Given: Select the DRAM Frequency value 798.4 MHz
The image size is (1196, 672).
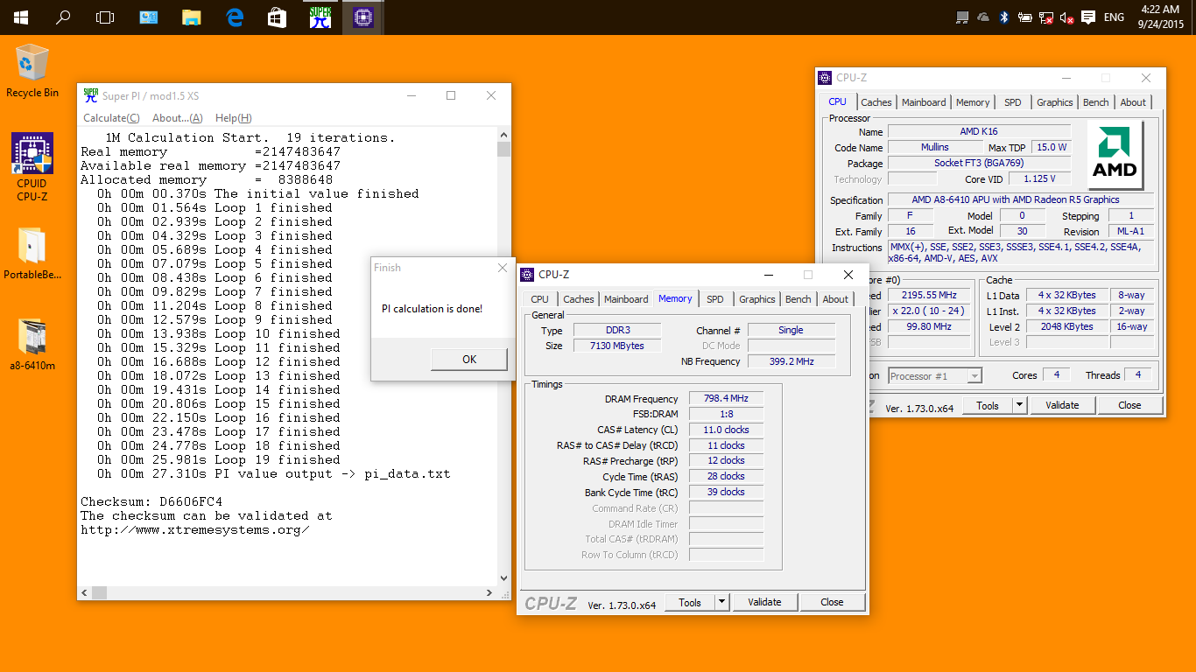Looking at the screenshot, I should 726,398.
